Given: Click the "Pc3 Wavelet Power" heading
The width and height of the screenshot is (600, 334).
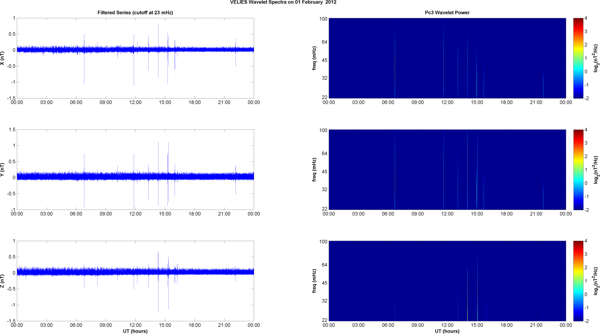Looking at the screenshot, I should tap(447, 13).
